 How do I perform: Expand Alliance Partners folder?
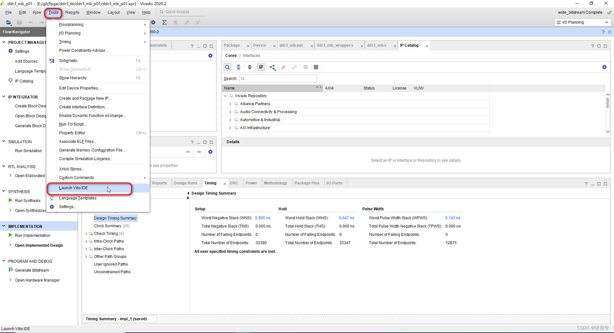click(x=230, y=104)
